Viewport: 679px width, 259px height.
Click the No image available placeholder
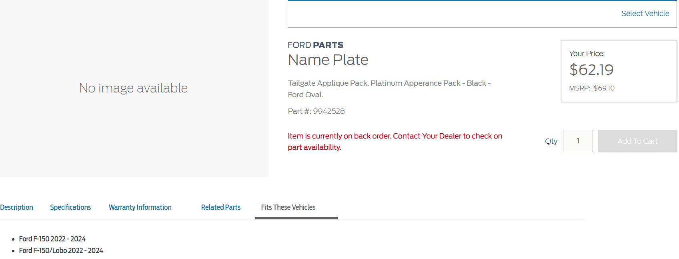[133, 88]
